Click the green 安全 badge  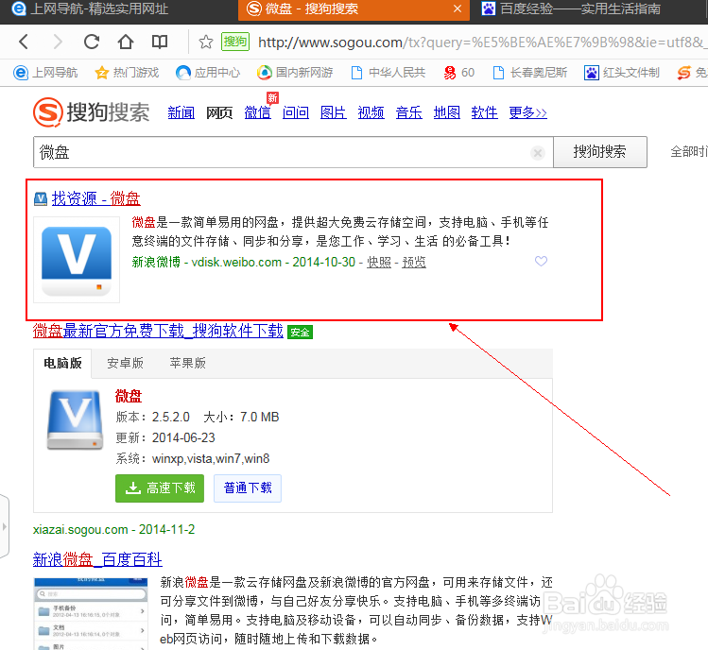tap(300, 333)
